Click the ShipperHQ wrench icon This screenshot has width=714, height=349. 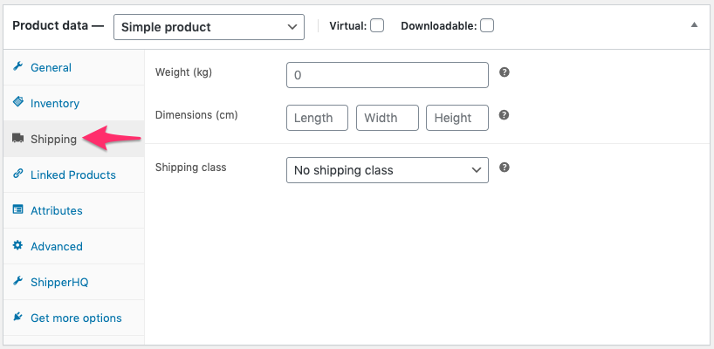pos(17,282)
